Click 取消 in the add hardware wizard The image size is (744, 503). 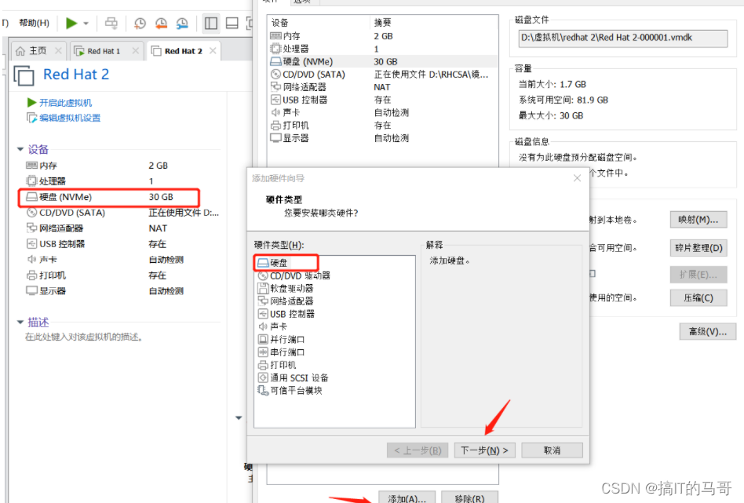553,450
